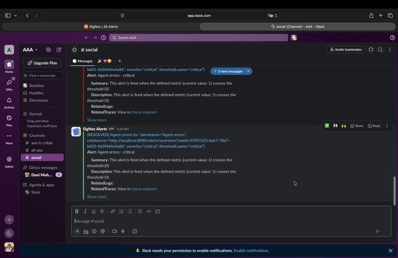Collapse the Agents & apps section
This screenshot has height=258, width=398.
pyautogui.click(x=41, y=185)
